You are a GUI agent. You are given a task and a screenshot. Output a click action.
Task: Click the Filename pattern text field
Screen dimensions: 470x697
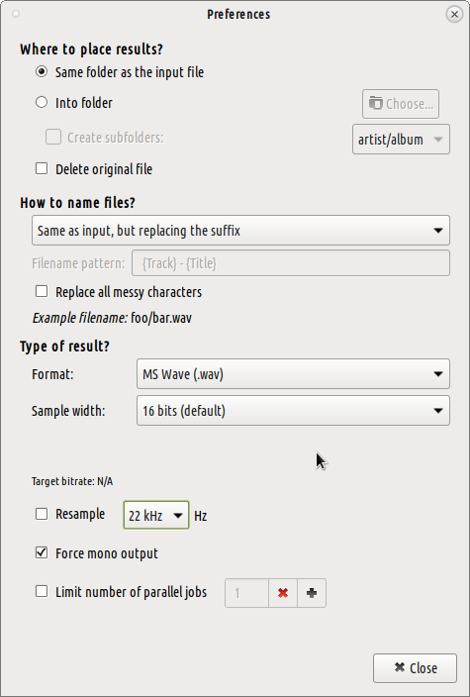click(x=291, y=263)
